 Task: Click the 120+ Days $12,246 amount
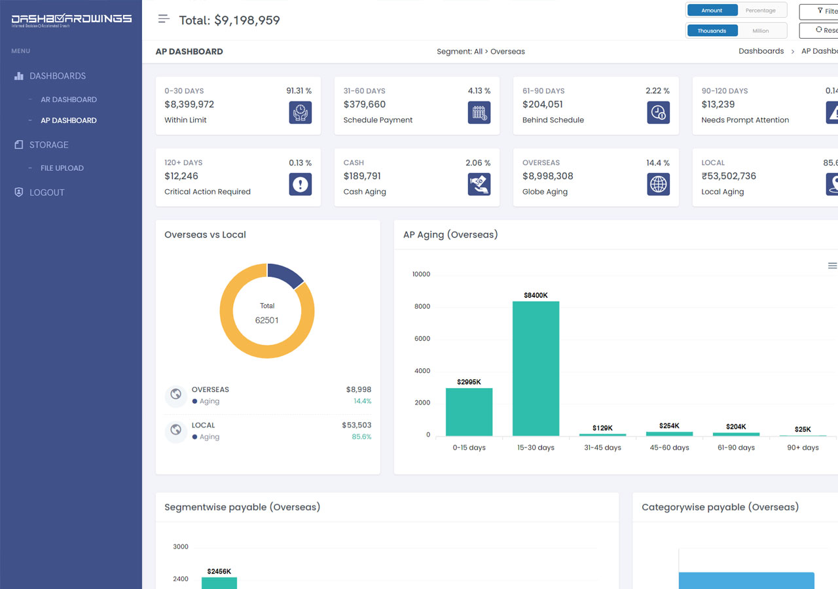(181, 176)
